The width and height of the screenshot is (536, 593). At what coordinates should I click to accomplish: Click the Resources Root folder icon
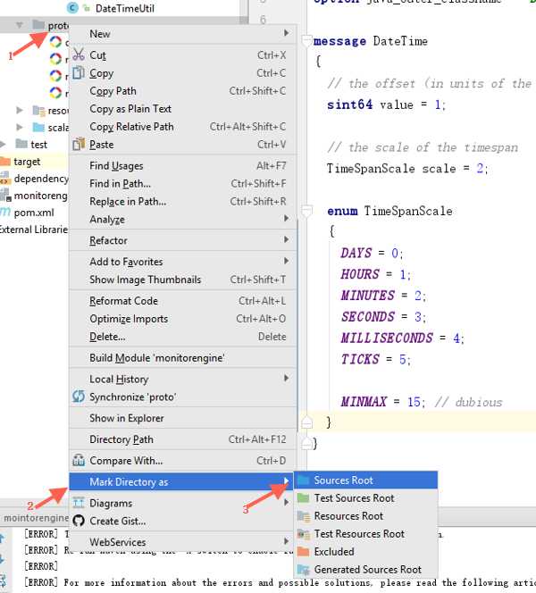point(304,516)
